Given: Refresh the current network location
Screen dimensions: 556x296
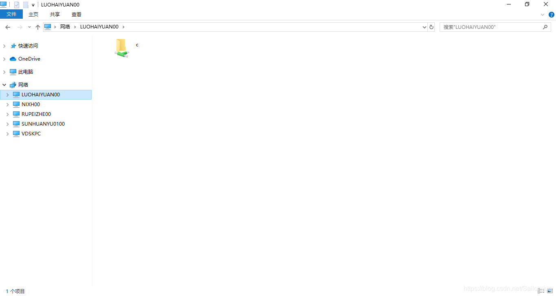Looking at the screenshot, I should pyautogui.click(x=431, y=27).
